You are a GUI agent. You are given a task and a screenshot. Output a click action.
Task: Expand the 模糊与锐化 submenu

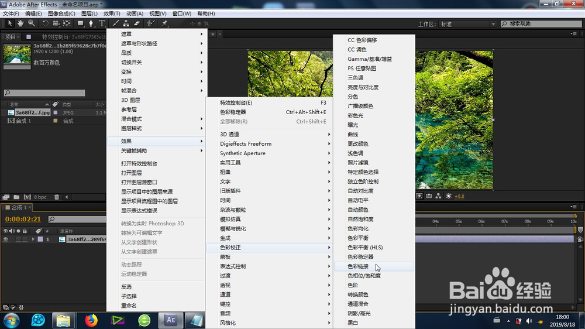click(269, 228)
